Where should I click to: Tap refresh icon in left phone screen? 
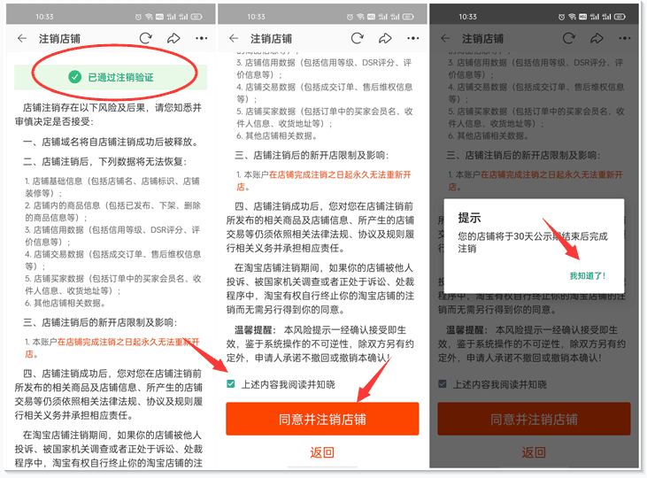pyautogui.click(x=145, y=38)
